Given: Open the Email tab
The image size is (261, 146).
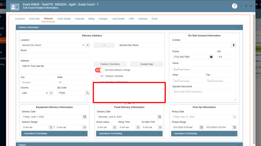Looking at the screenshot, I should (x=154, y=19).
